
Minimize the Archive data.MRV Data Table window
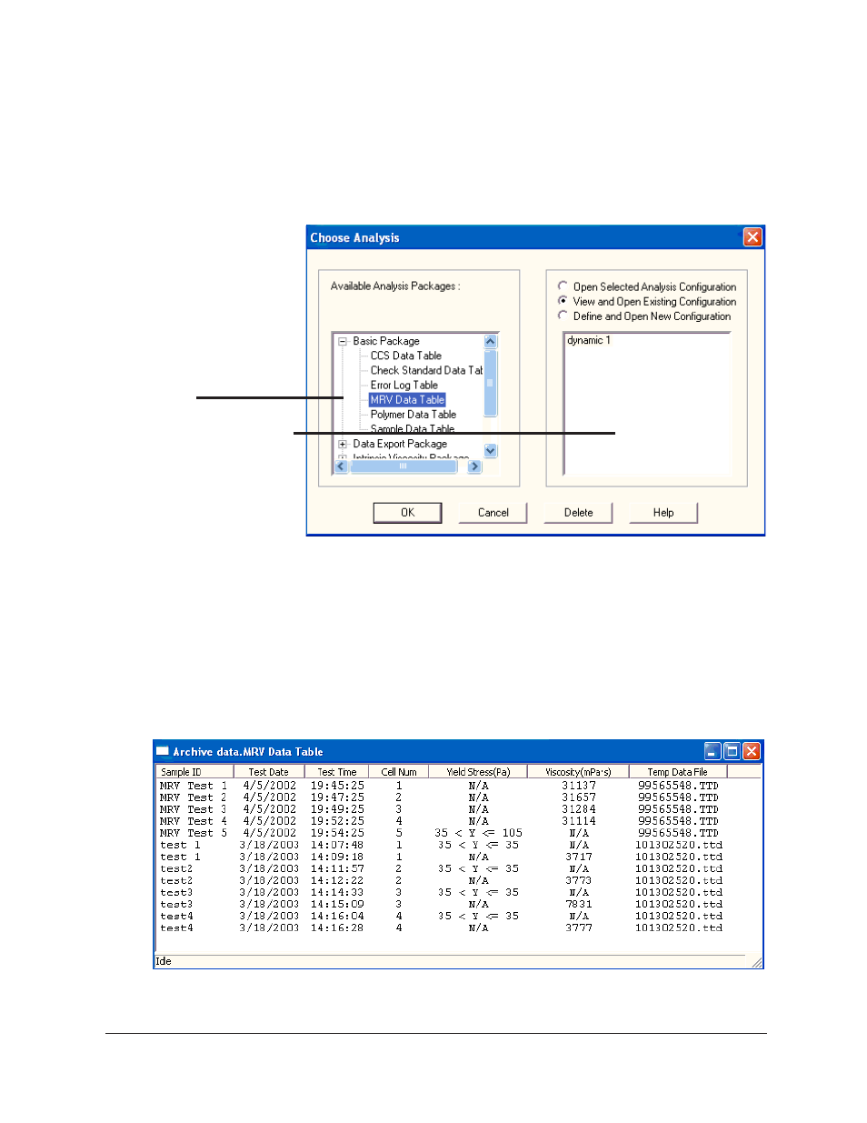(713, 751)
